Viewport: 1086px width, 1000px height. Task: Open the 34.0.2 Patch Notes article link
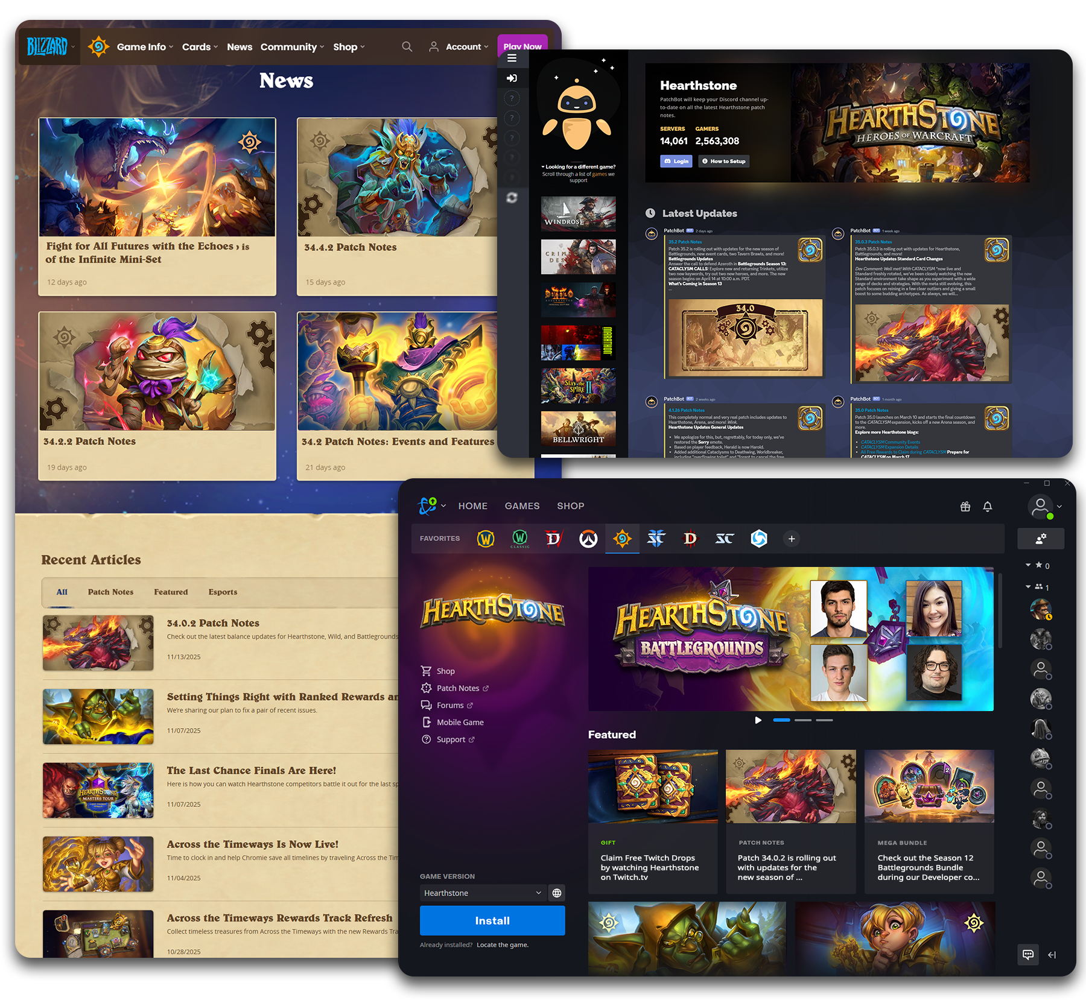pos(213,623)
